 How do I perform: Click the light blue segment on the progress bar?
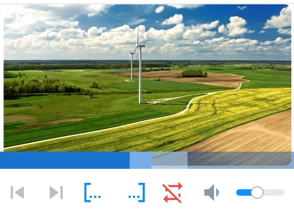point(141,160)
